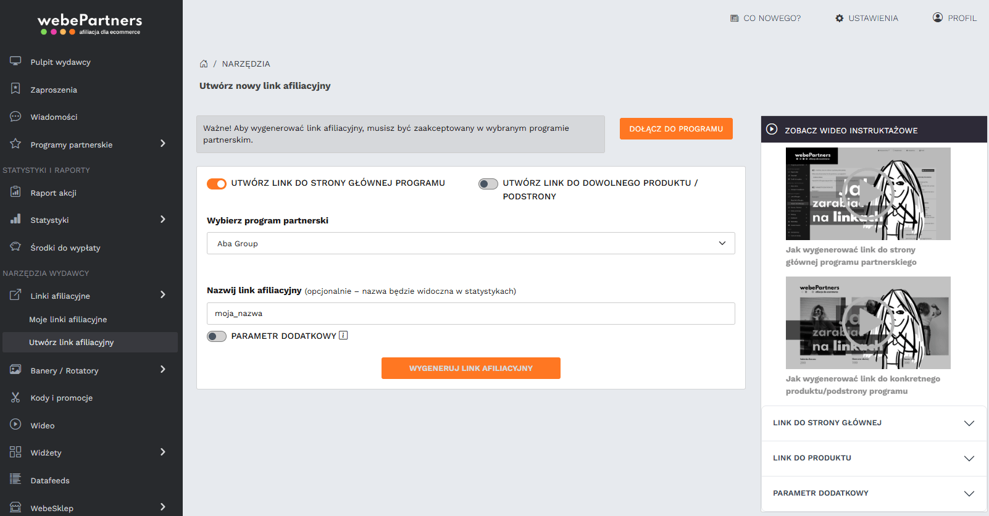Open Ustawienia link in top bar
The image size is (989, 516).
coord(867,19)
